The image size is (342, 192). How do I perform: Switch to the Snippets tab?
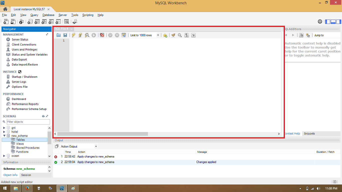(x=309, y=133)
